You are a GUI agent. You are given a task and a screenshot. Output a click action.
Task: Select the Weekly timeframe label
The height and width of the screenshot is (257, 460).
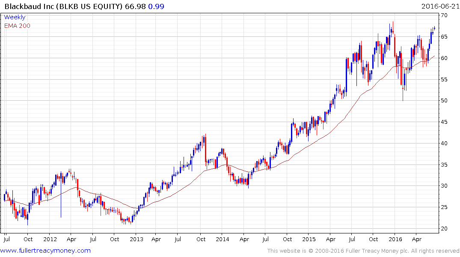pyautogui.click(x=15, y=18)
